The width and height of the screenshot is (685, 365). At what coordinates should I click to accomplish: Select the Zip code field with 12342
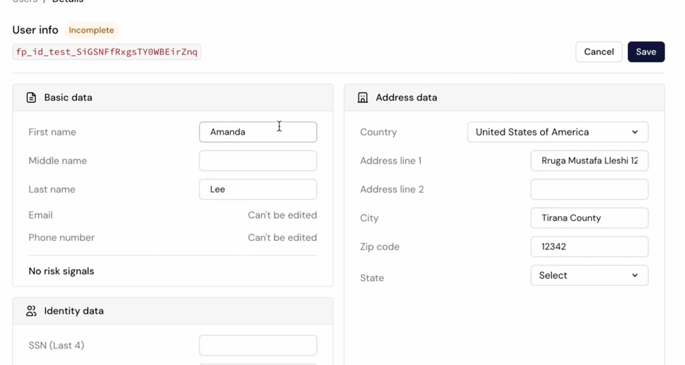click(589, 247)
